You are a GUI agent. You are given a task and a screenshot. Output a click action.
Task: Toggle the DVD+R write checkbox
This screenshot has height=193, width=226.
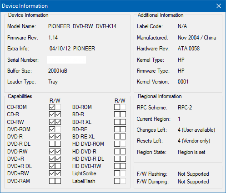pyautogui.click(x=58, y=159)
